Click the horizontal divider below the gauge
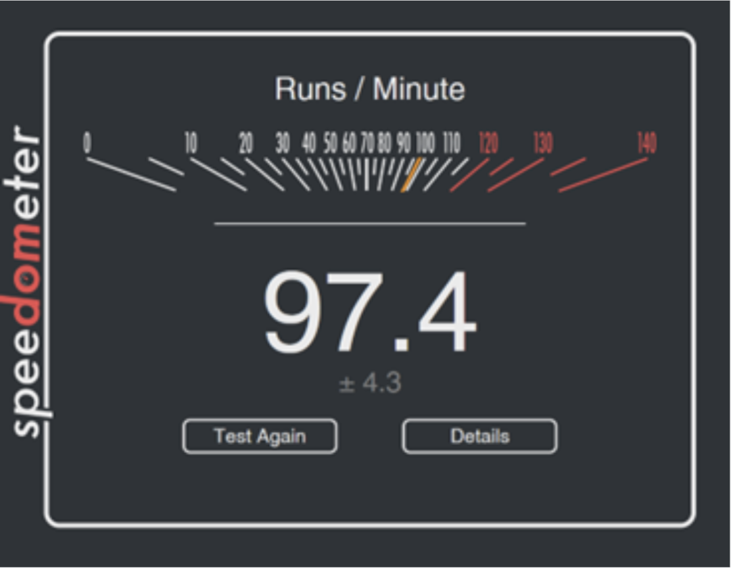This screenshot has height=568, width=731. tap(370, 222)
